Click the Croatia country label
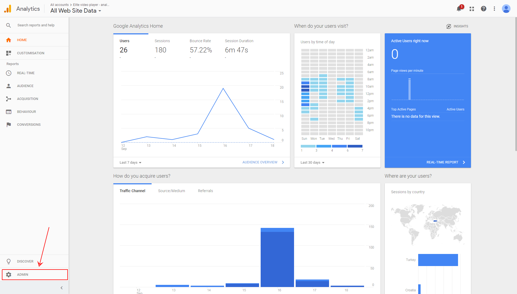The height and width of the screenshot is (294, 517). [x=410, y=290]
